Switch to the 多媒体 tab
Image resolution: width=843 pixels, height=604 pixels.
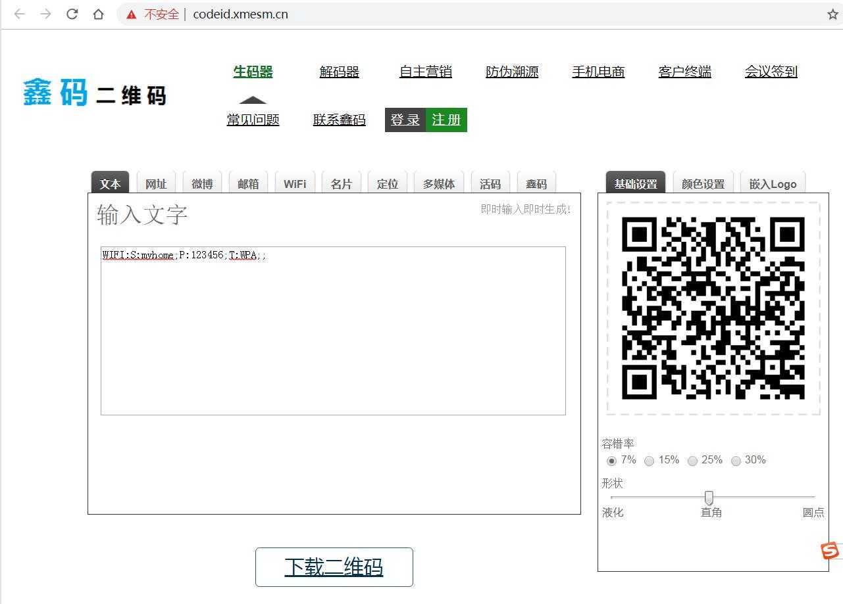click(439, 183)
